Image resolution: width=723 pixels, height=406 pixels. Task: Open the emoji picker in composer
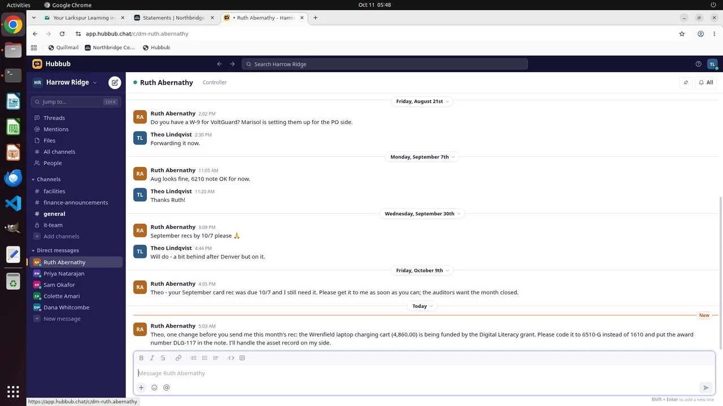[x=154, y=387]
